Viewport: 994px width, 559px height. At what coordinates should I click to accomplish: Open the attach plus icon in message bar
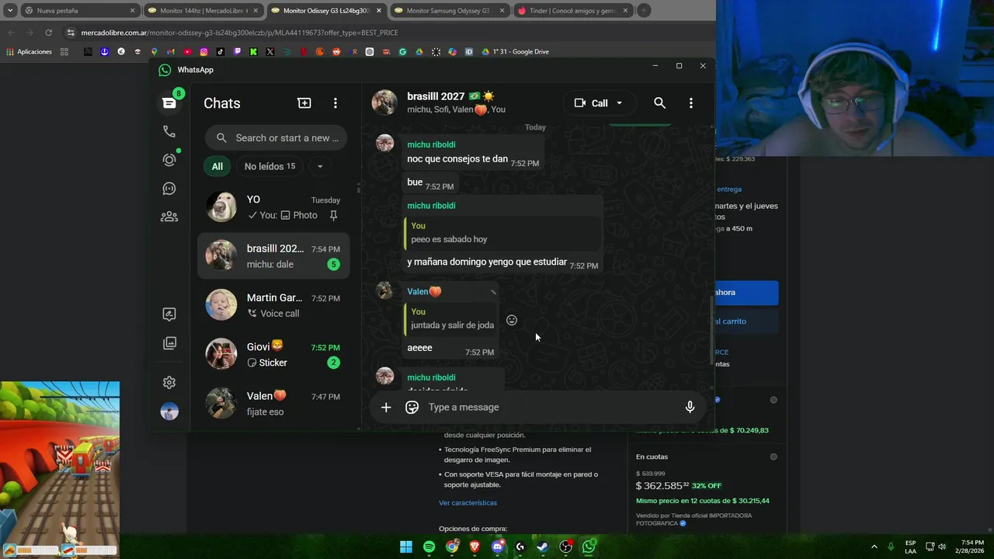coord(386,407)
